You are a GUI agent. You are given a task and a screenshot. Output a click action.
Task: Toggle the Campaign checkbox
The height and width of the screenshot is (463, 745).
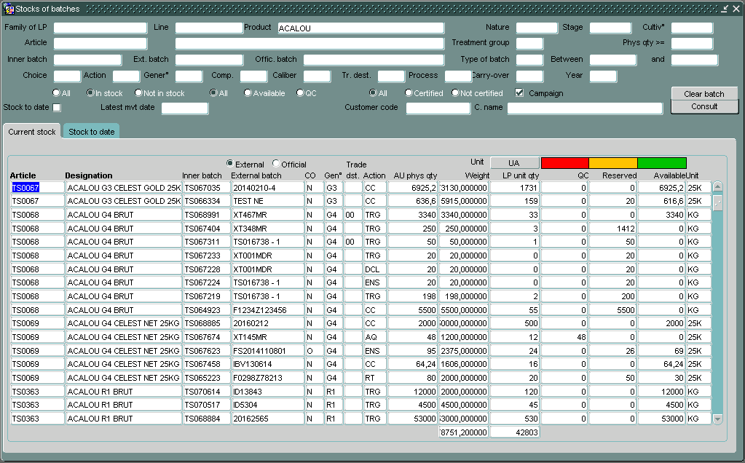pyautogui.click(x=519, y=92)
